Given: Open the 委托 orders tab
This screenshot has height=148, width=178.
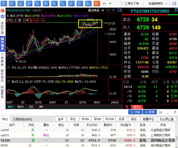Looking at the screenshot, I should 137,107.
